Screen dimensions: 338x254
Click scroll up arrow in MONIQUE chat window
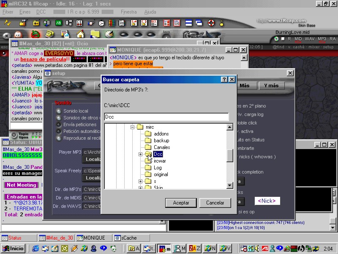pyautogui.click(x=244, y=58)
